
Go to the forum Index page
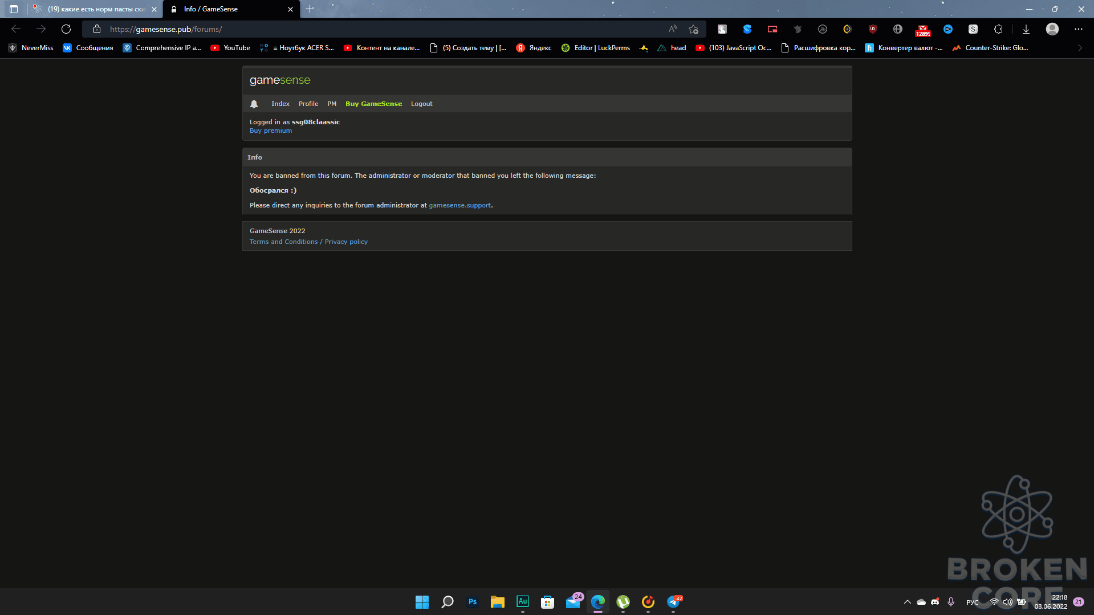pos(280,104)
